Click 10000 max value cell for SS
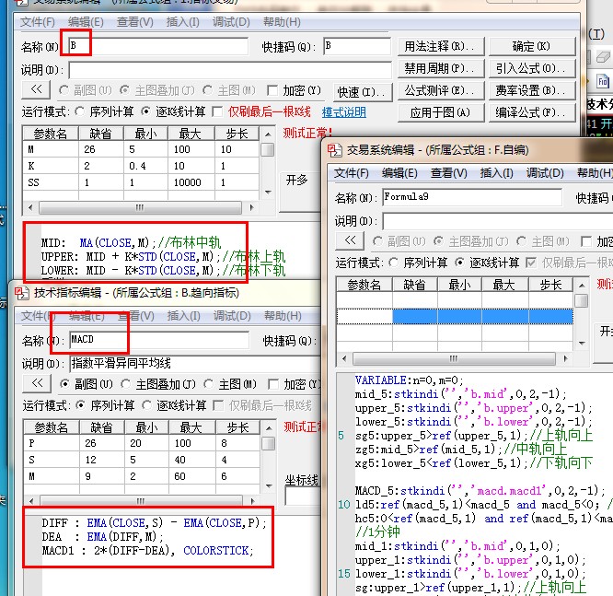 click(191, 182)
